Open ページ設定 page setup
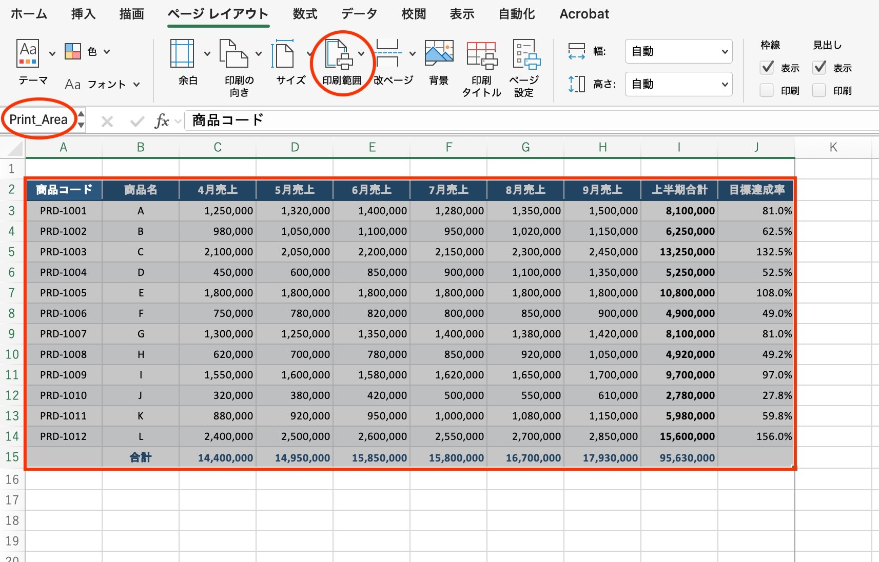 click(526, 54)
